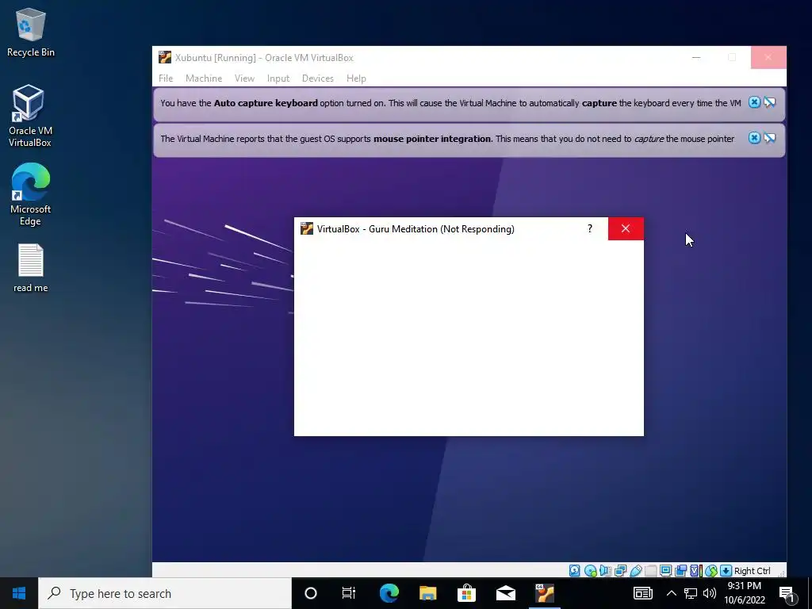The height and width of the screenshot is (609, 812).
Task: Open the View menu
Action: (x=244, y=79)
